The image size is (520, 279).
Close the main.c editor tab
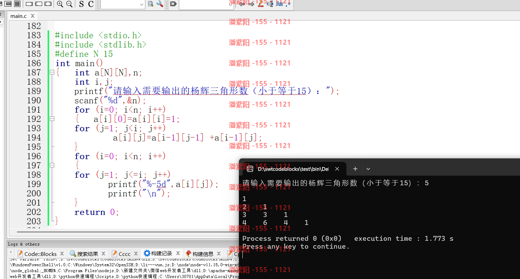(x=33, y=16)
